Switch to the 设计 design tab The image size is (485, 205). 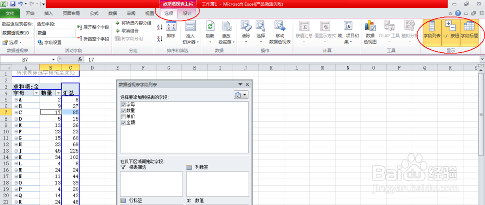(187, 14)
